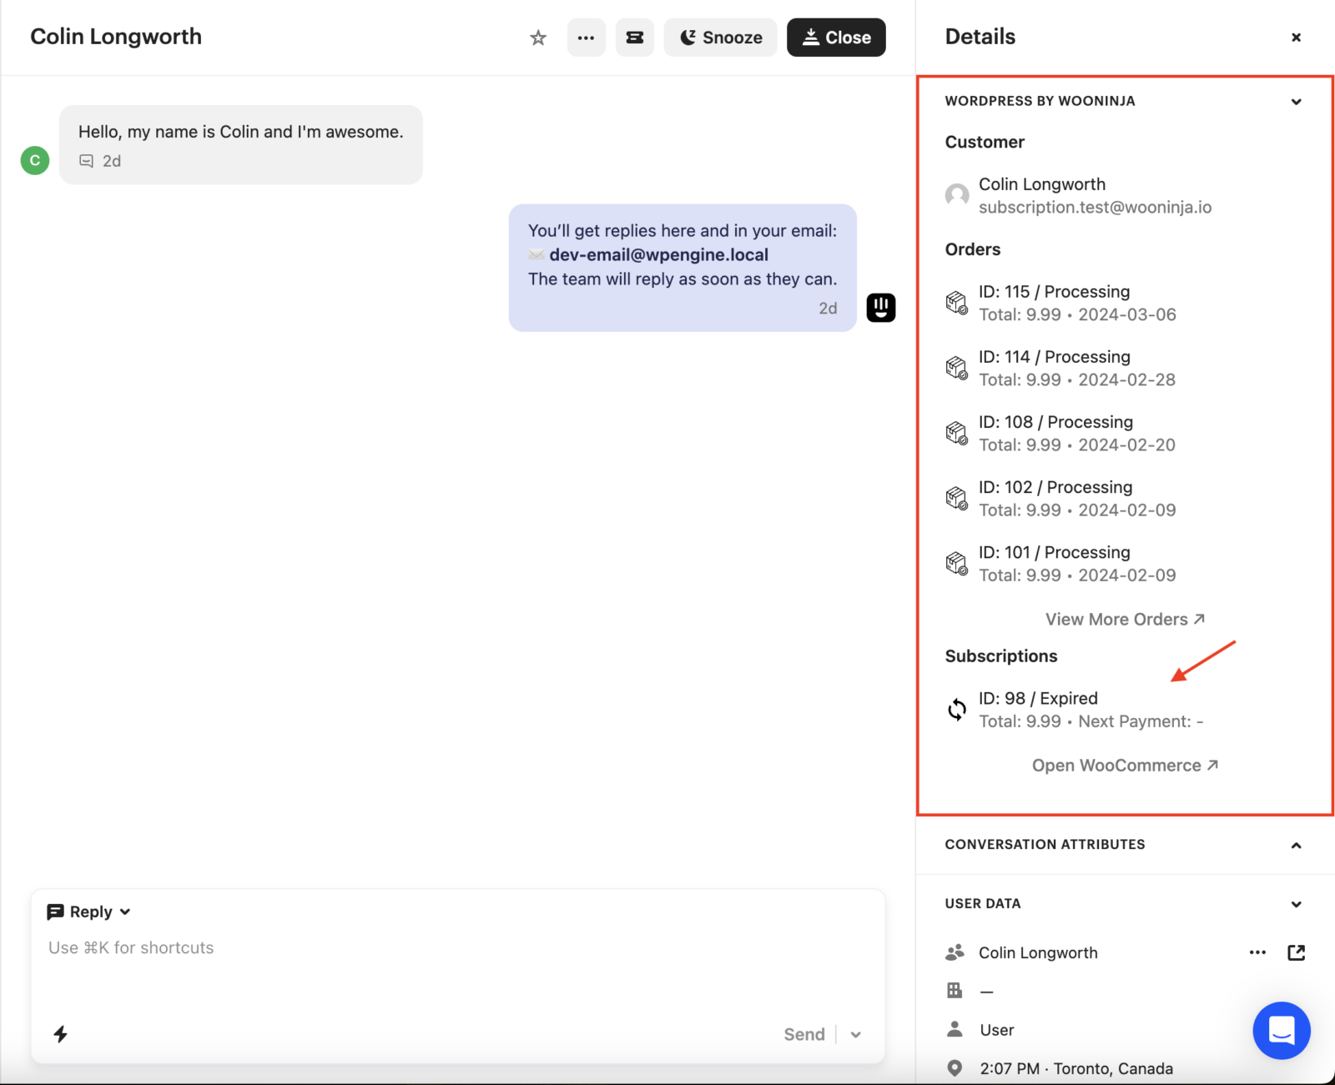Open the Reply type dropdown
Viewport: 1335px width, 1085px height.
[x=89, y=912]
